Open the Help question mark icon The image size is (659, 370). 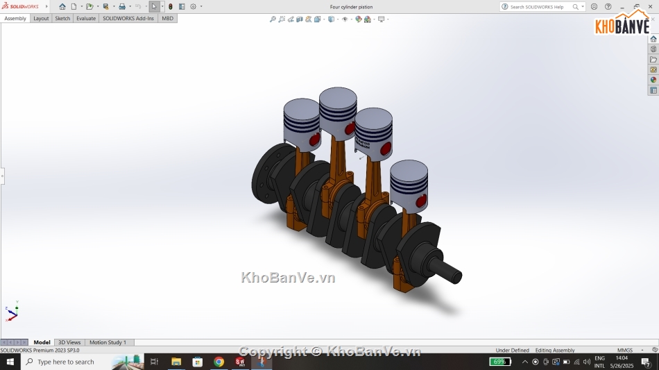click(608, 7)
